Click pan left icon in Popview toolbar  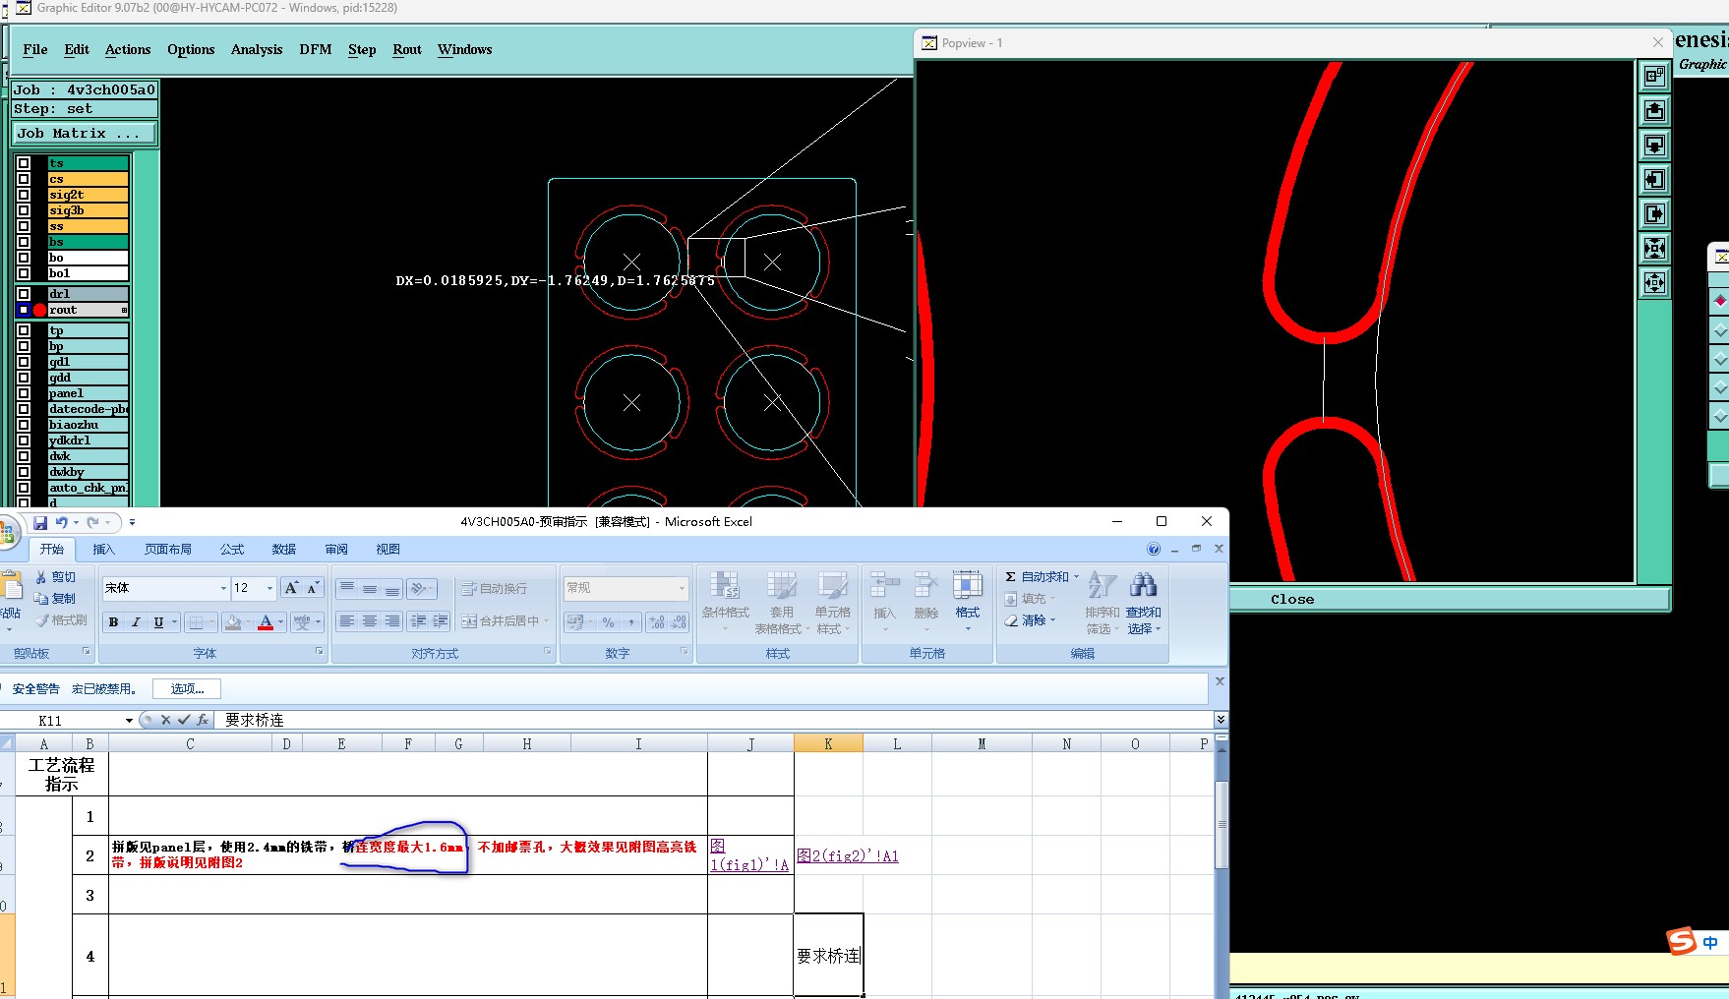point(1655,179)
